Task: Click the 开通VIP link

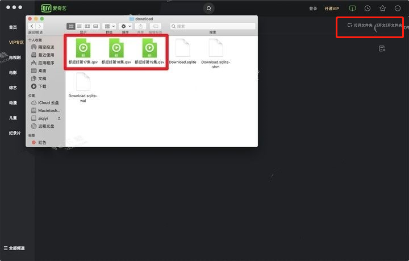Action: pyautogui.click(x=332, y=9)
